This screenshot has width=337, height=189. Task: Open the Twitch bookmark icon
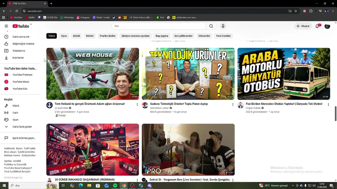(39, 18)
